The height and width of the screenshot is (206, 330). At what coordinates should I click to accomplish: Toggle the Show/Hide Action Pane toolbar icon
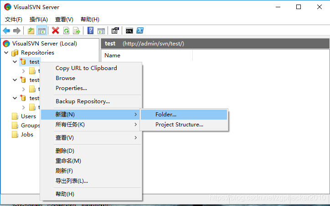[101, 31]
